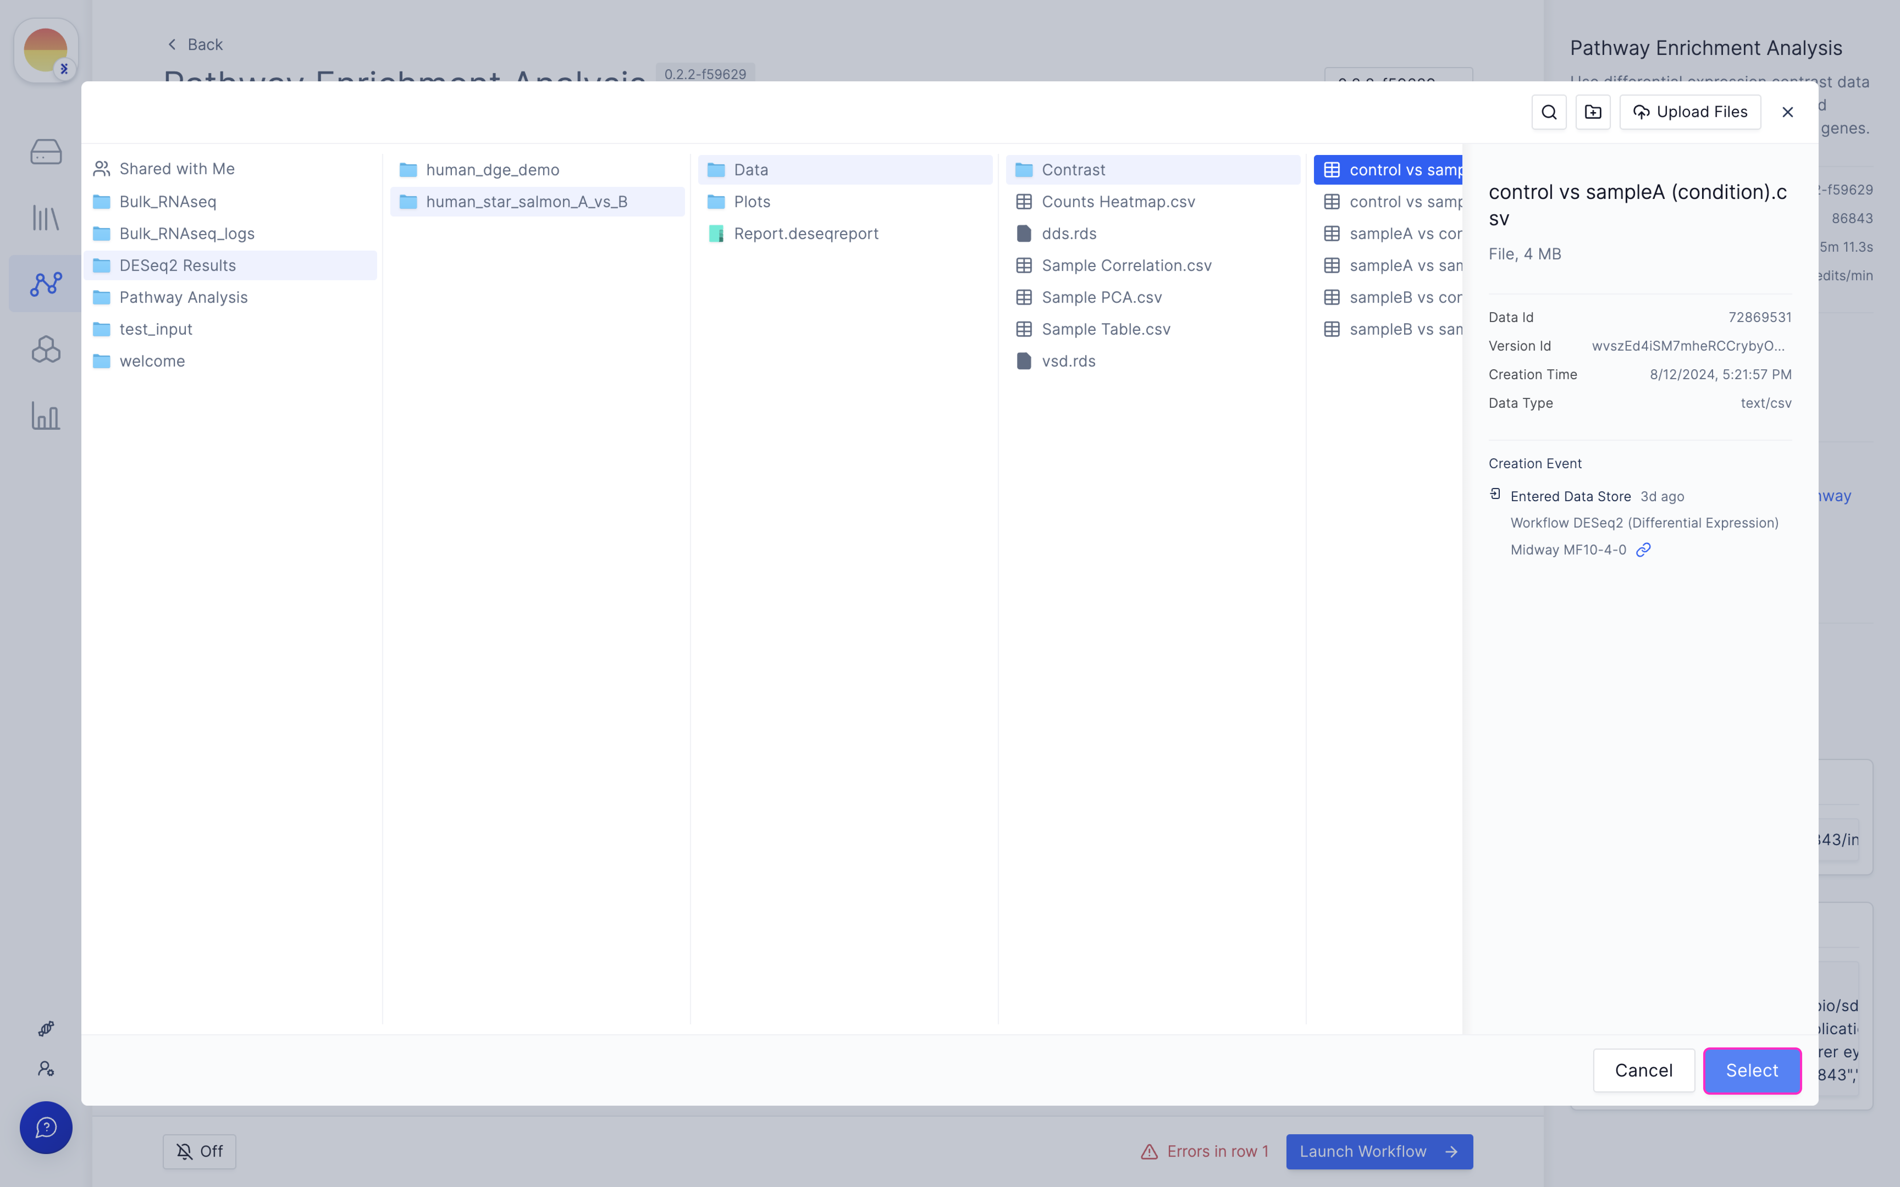This screenshot has width=1900, height=1187.
Task: Open the Pathway Analysis folder
Action: 231,297
